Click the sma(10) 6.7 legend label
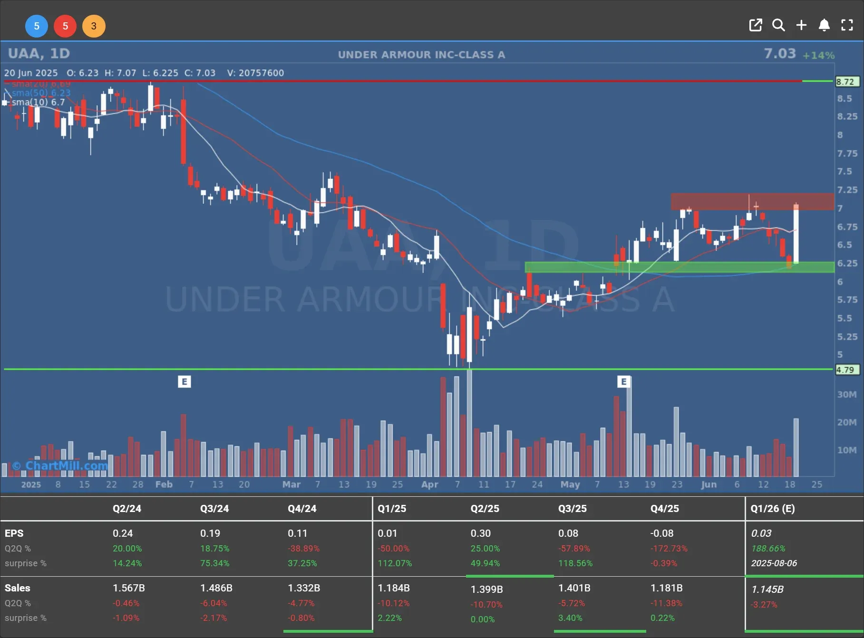The width and height of the screenshot is (864, 638). pos(38,102)
